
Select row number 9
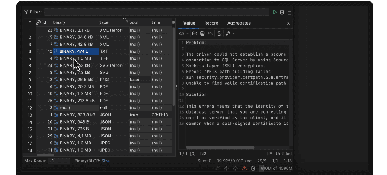click(x=29, y=86)
